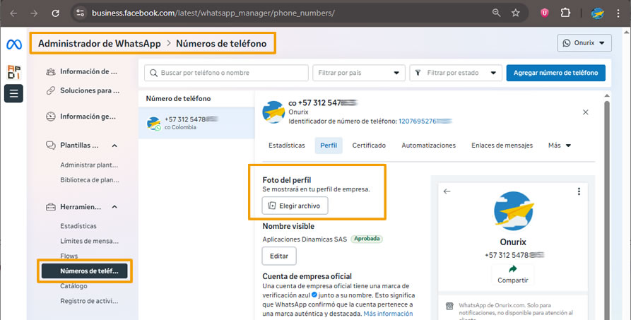631x320 pixels.
Task: Open the Más información link
Action: click(388, 314)
